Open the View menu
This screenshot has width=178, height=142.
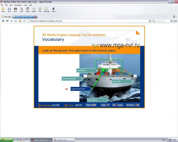pyautogui.click(x=11, y=5)
